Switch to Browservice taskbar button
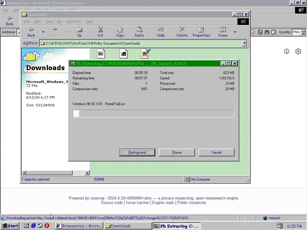The width and height of the screenshot is (307, 230). pos(79,226)
